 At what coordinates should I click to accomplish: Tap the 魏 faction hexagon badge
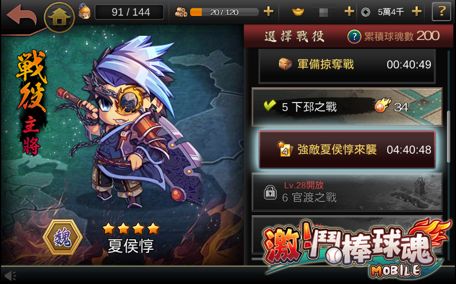point(63,237)
